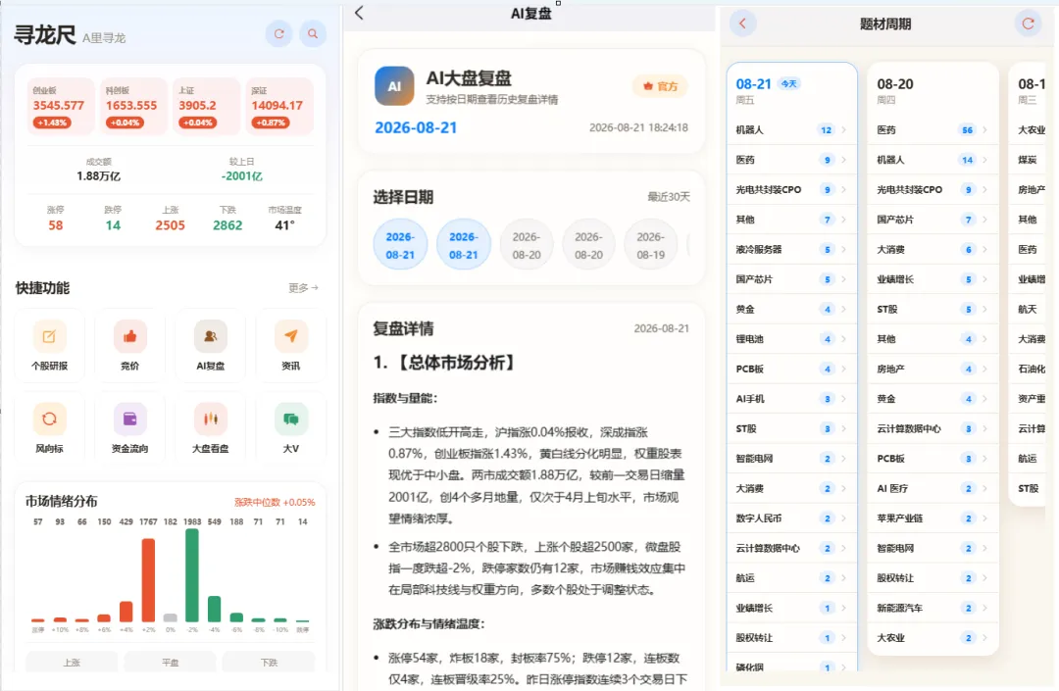The width and height of the screenshot is (1059, 691).
Task: Click AI 医疗 row in 08-20 column
Action: click(933, 488)
